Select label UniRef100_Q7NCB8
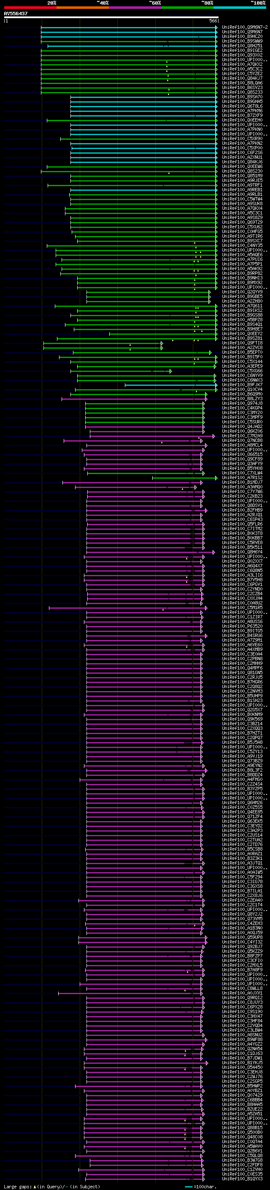 click(242, 441)
